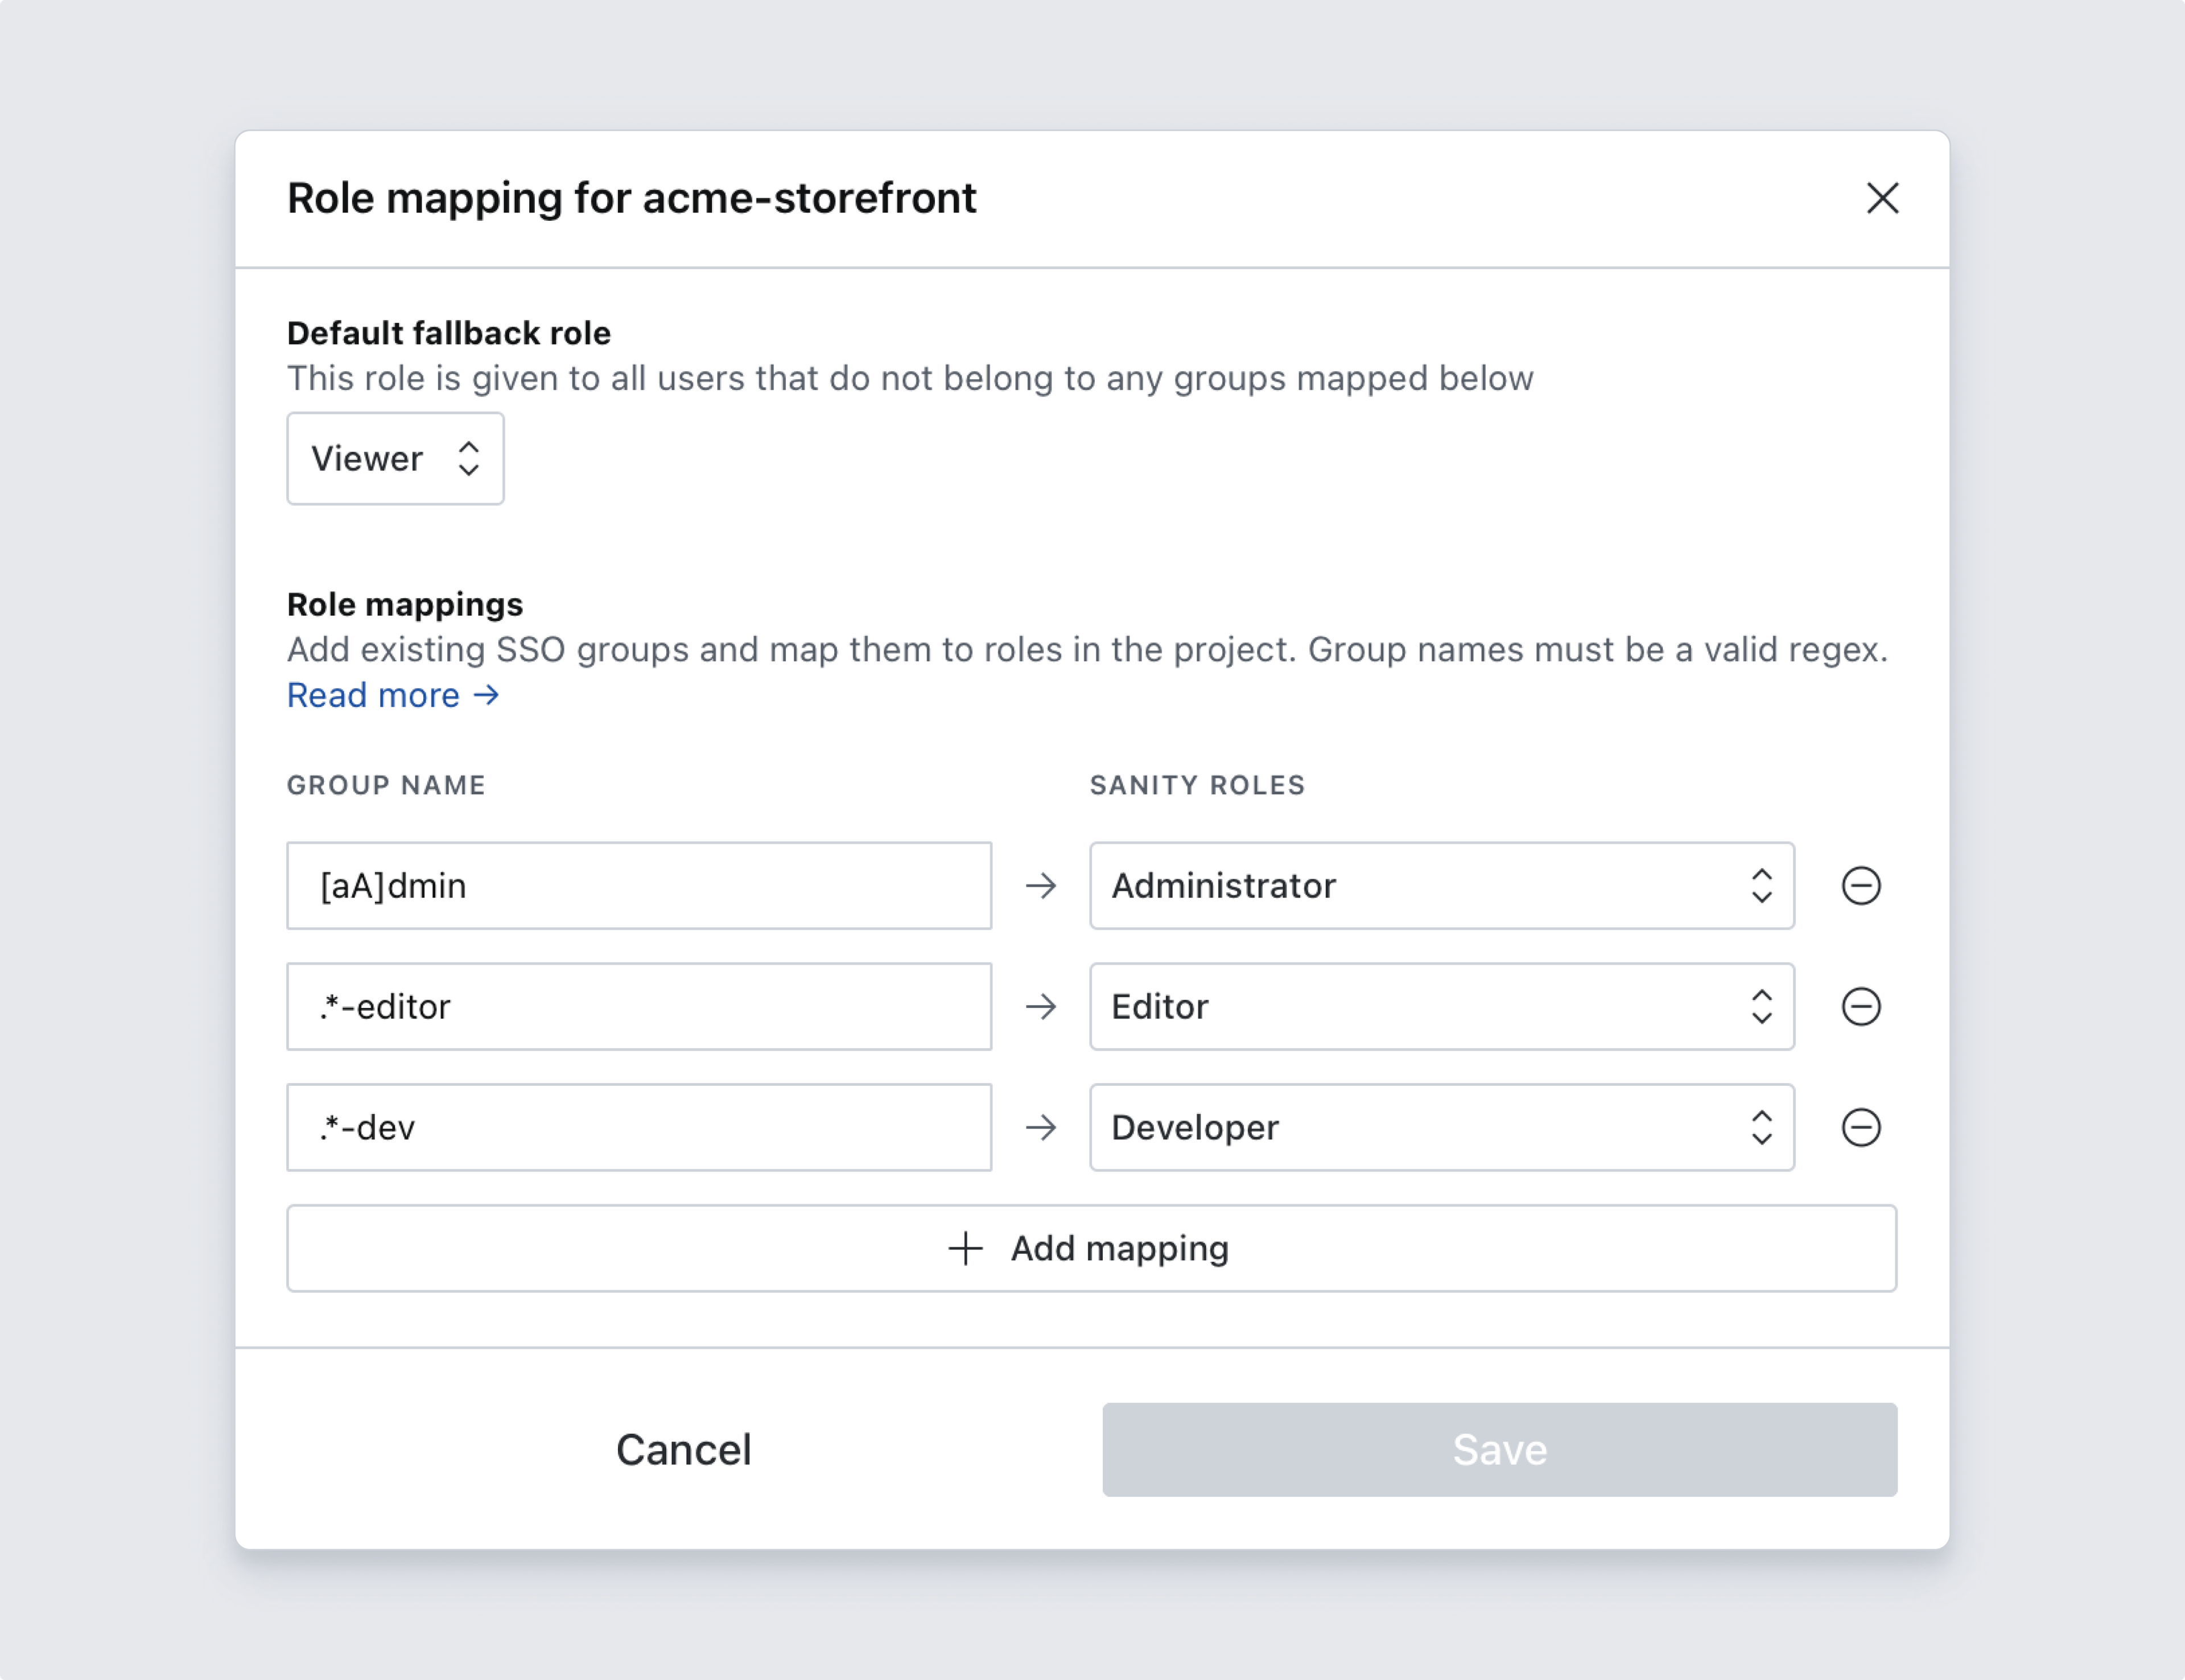
Task: Close the role mapping dialog
Action: click(1882, 198)
